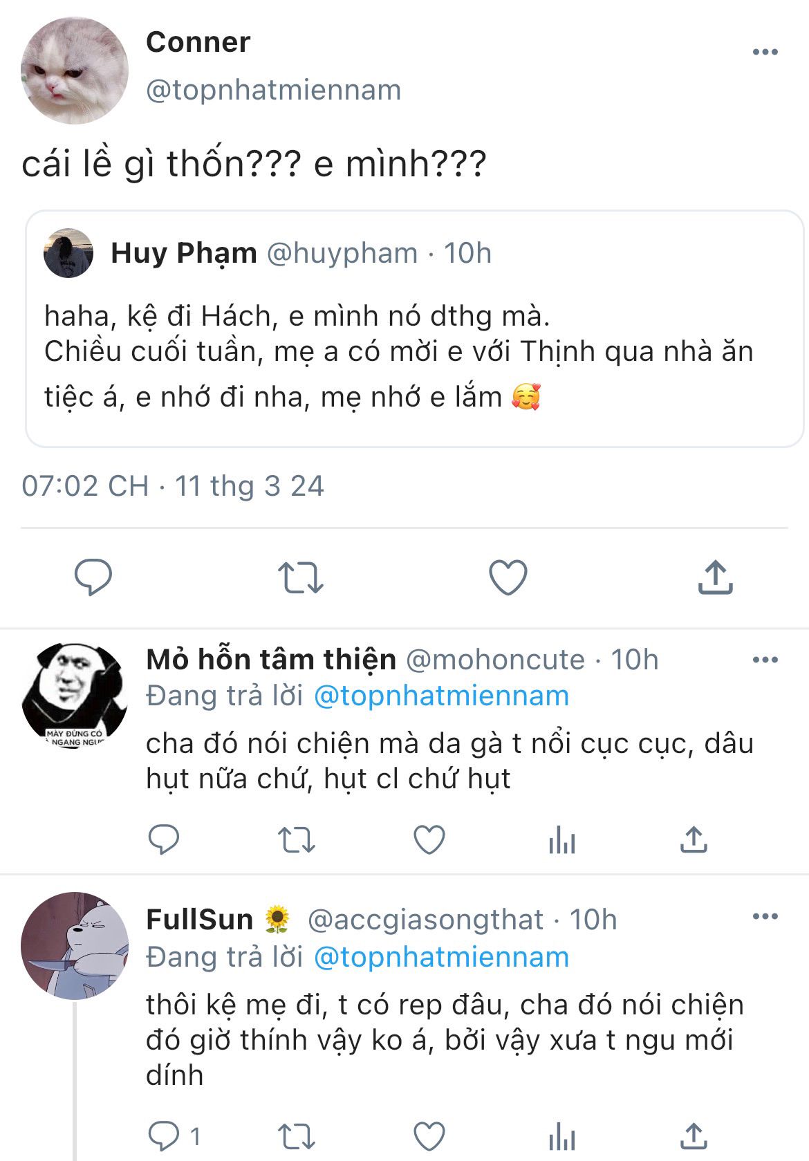View analytics for FullSun's reply
The height and width of the screenshot is (1161, 809).
point(561,1136)
